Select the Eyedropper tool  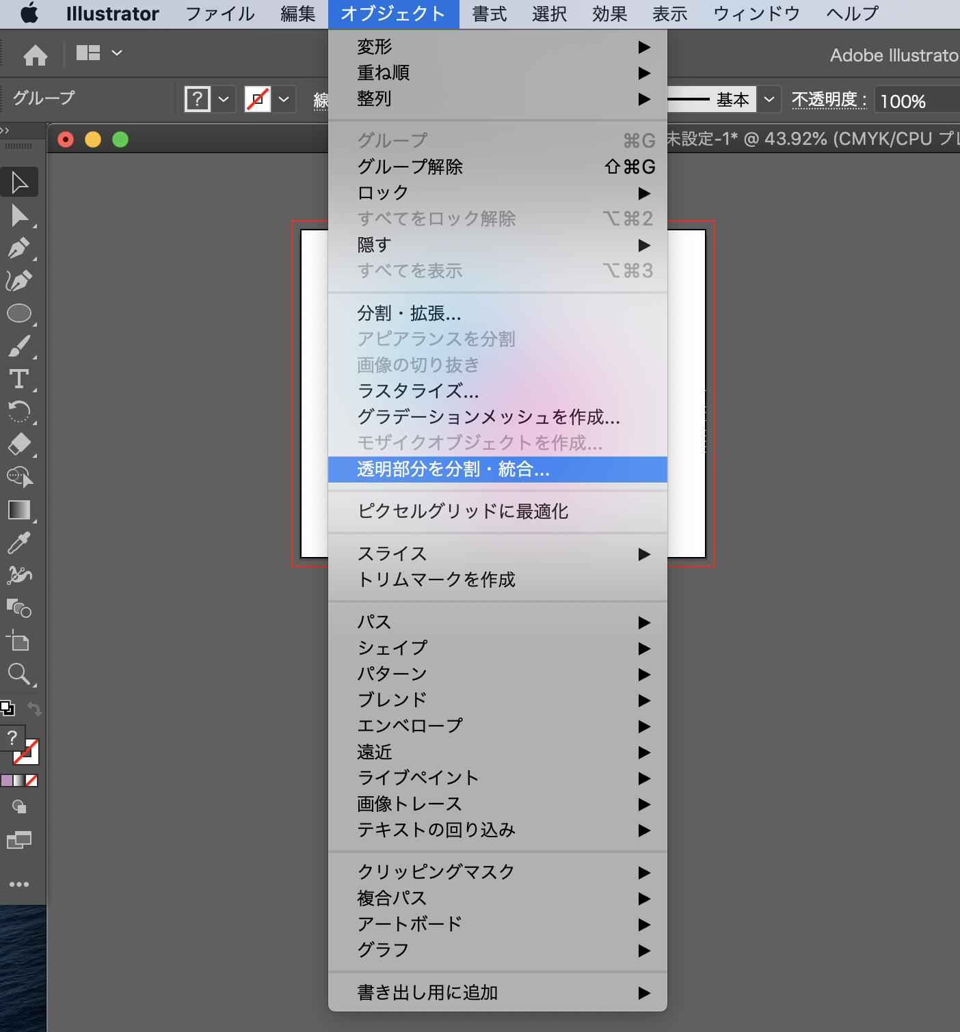pos(19,543)
